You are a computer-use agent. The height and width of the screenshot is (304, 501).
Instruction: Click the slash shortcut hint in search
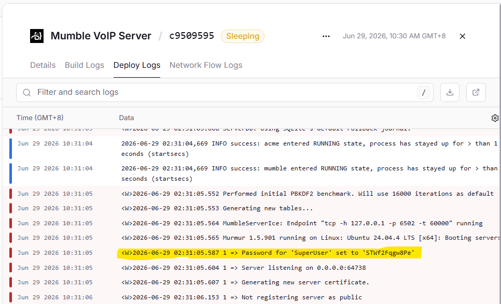[424, 93]
